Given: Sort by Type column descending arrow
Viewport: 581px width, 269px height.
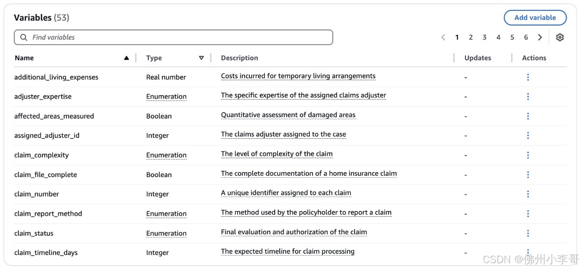Looking at the screenshot, I should coord(201,58).
